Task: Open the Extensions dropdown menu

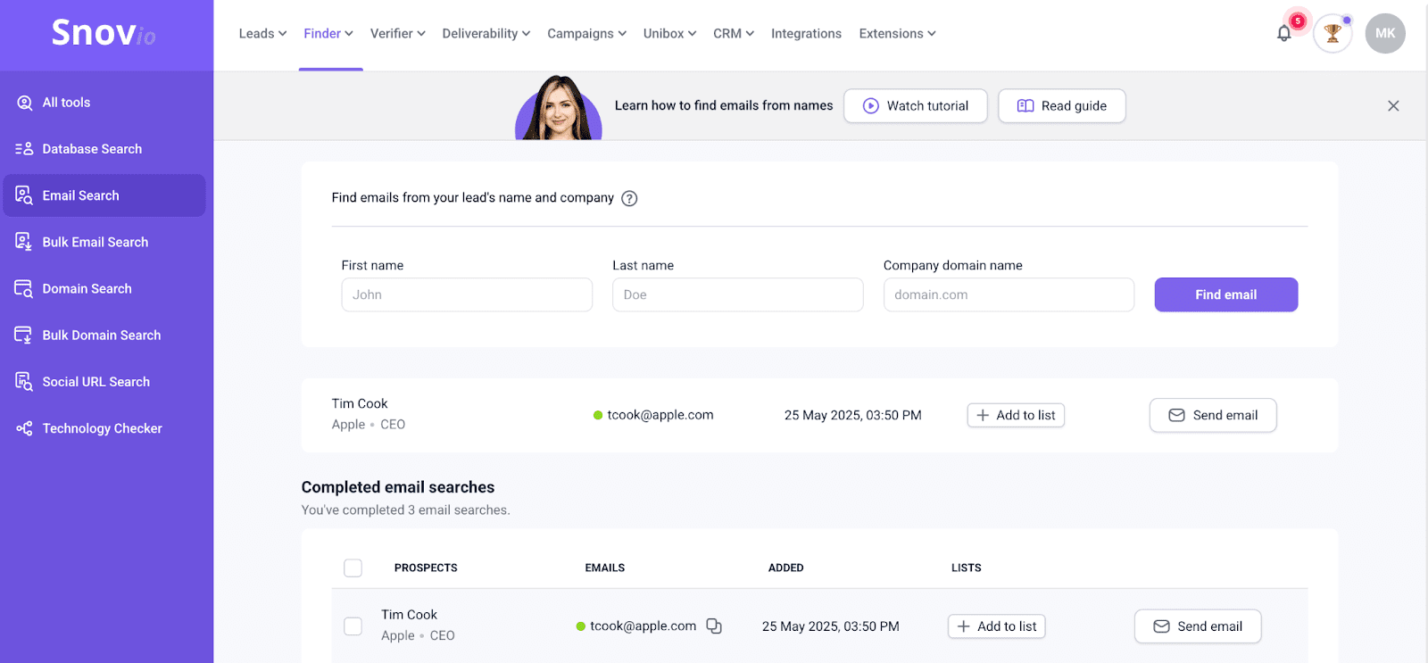Action: click(x=897, y=34)
